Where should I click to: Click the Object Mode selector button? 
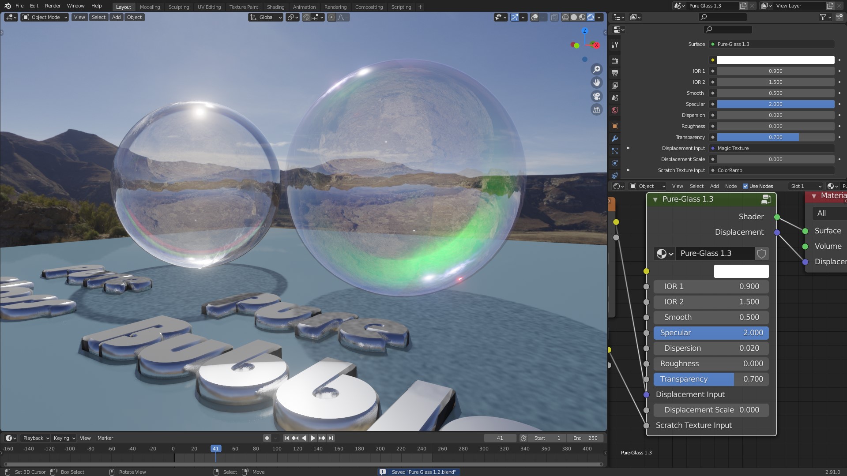coord(44,17)
